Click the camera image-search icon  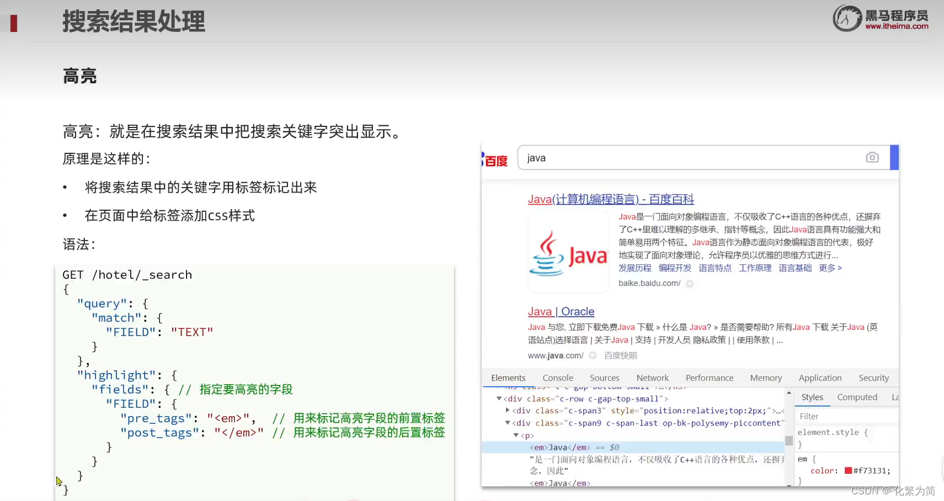click(x=872, y=158)
